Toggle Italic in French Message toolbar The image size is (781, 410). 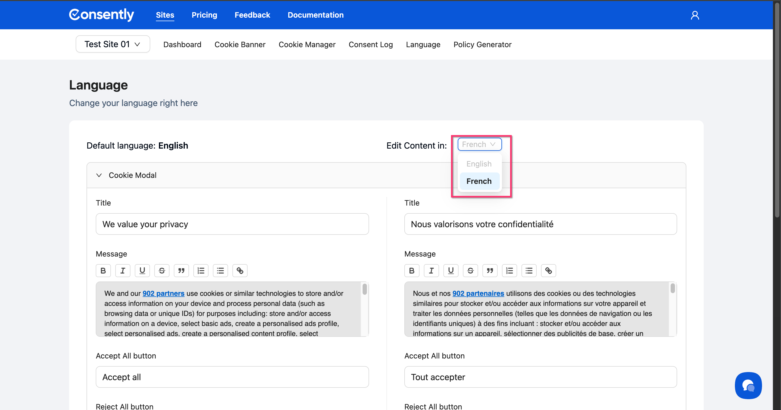[x=431, y=271]
